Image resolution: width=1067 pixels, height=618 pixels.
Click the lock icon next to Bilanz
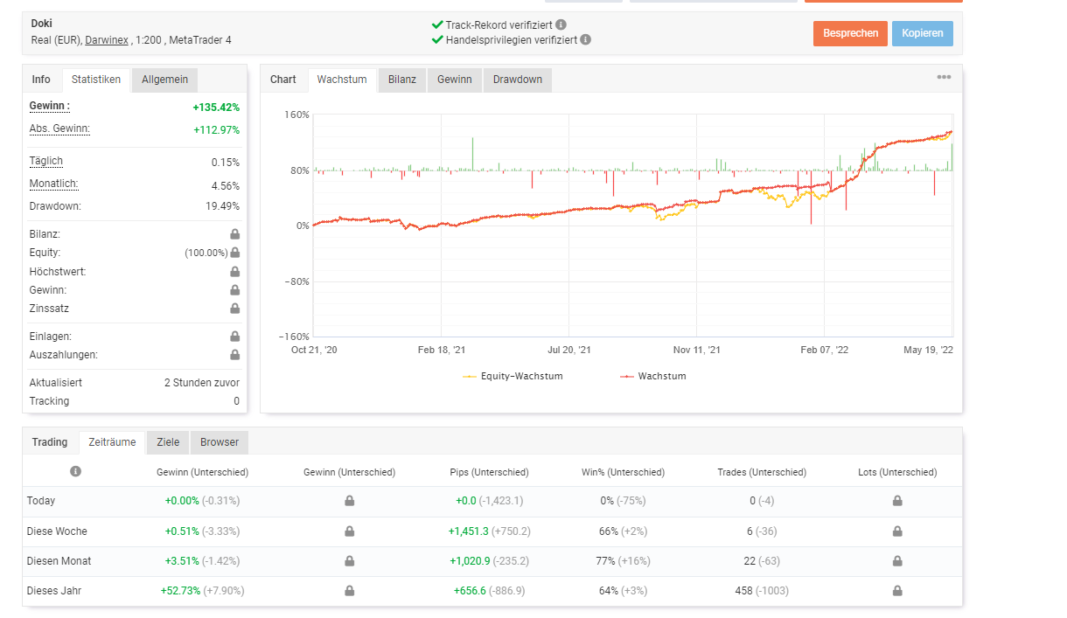point(234,234)
